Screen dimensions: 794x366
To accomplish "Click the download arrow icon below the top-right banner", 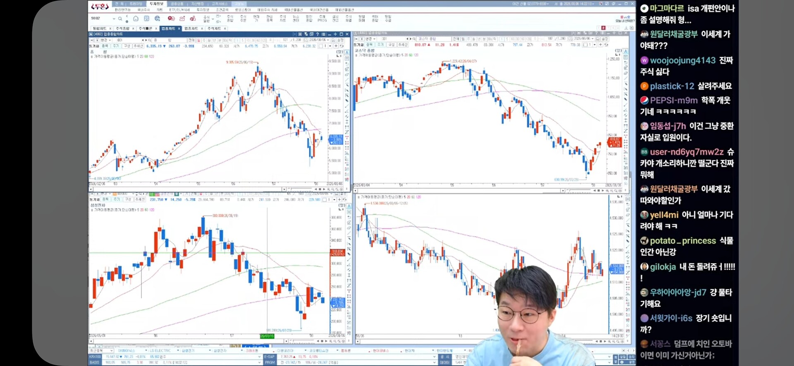I will click(626, 28).
